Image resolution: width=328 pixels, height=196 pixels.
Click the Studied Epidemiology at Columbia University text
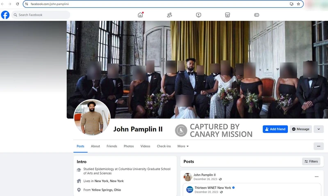(127, 171)
